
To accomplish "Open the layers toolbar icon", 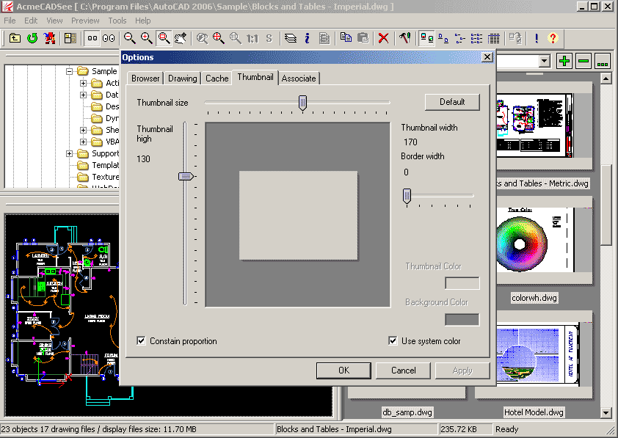I will (x=291, y=38).
